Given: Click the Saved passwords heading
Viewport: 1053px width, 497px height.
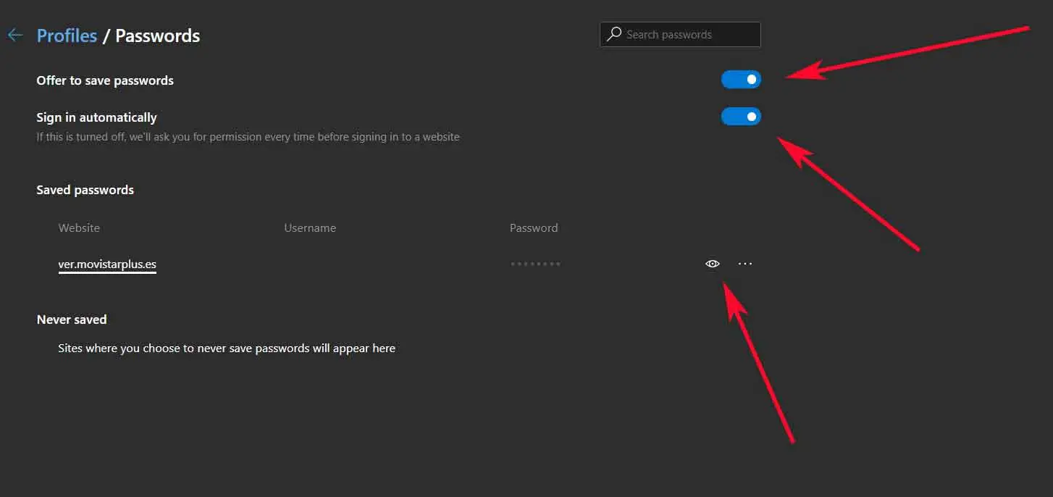Looking at the screenshot, I should tap(85, 190).
